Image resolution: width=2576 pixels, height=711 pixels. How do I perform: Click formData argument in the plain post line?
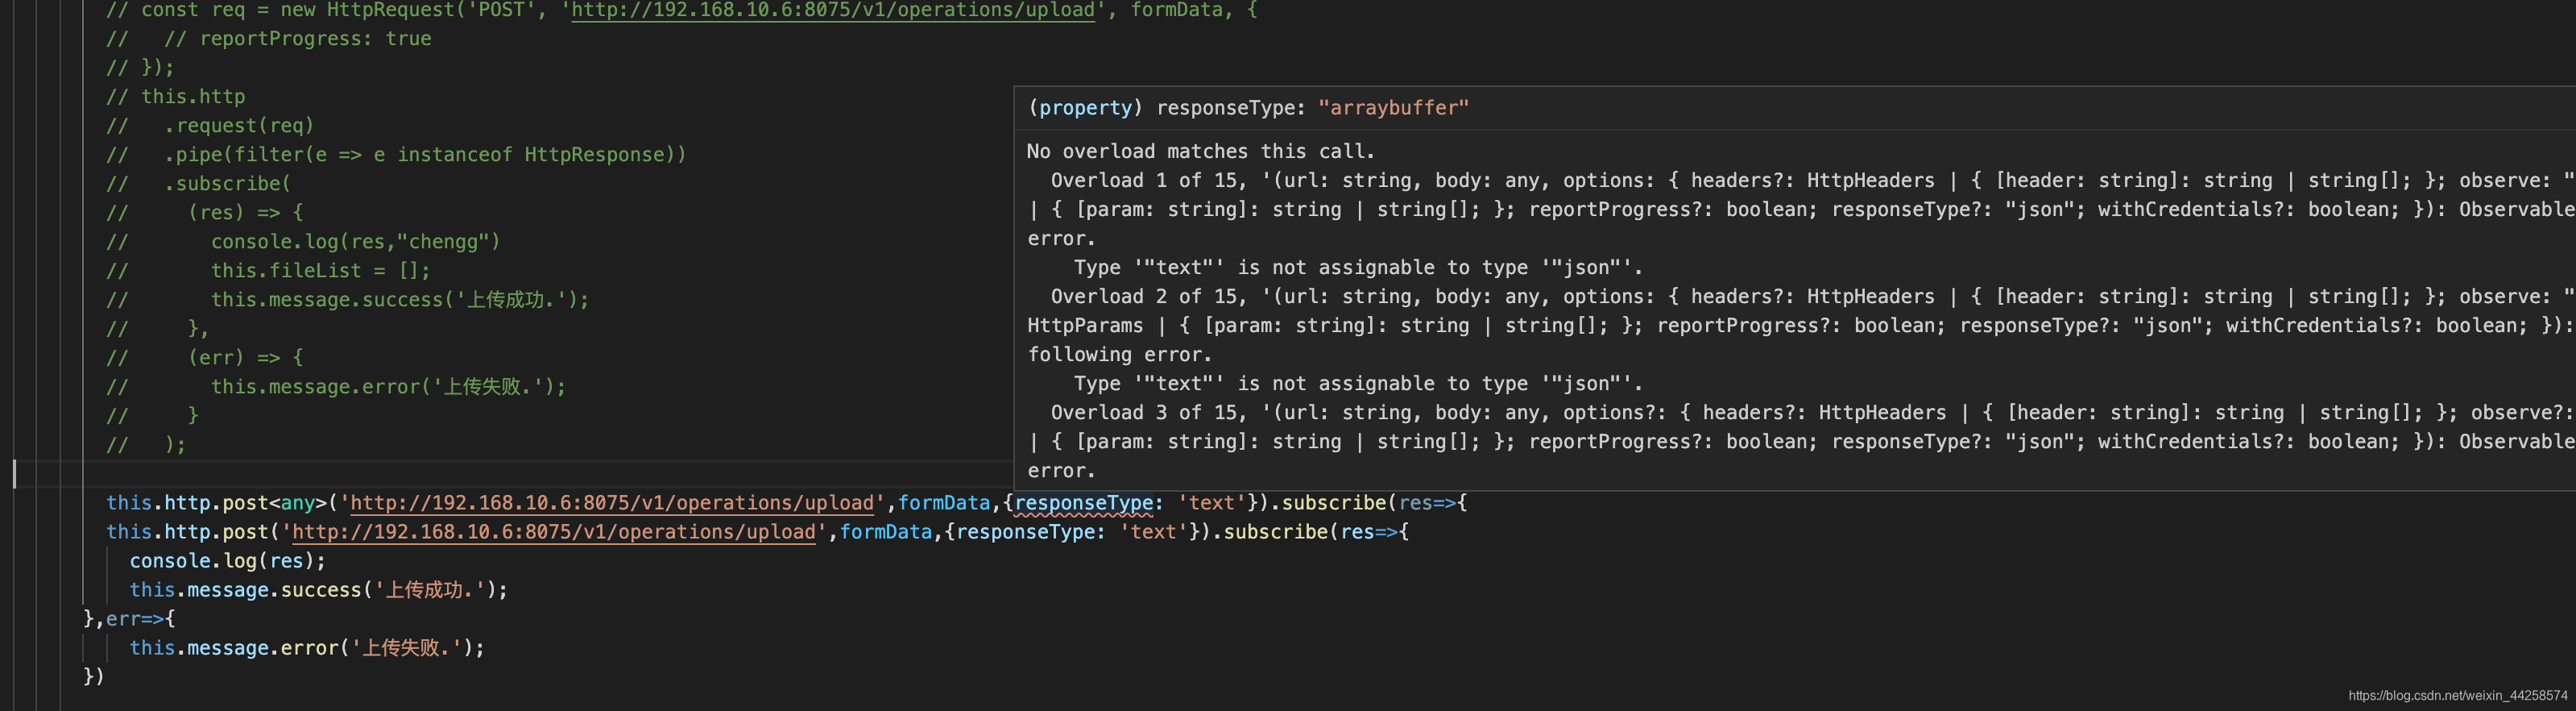[886, 532]
